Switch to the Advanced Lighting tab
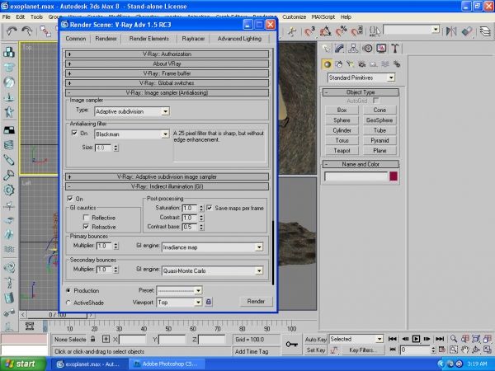Image resolution: width=495 pixels, height=371 pixels. pyautogui.click(x=239, y=39)
